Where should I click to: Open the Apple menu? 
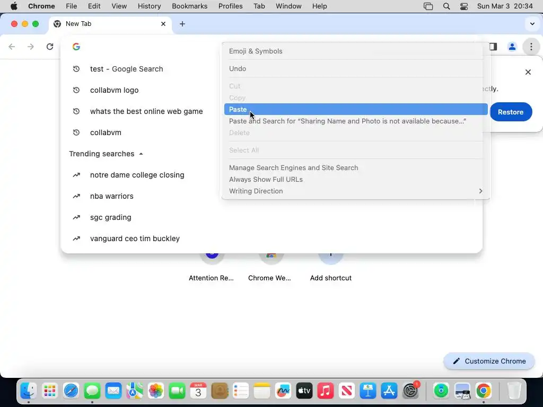point(14,6)
